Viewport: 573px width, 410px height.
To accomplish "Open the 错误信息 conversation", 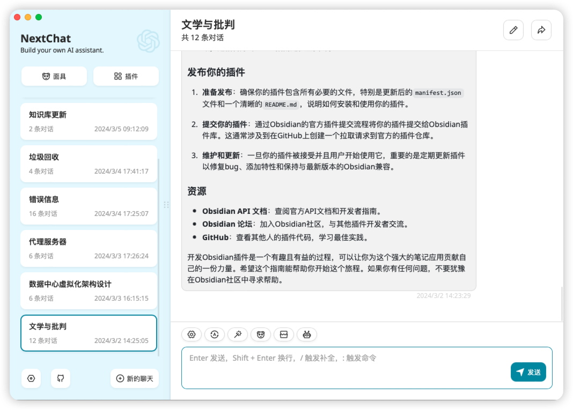I will pos(89,206).
